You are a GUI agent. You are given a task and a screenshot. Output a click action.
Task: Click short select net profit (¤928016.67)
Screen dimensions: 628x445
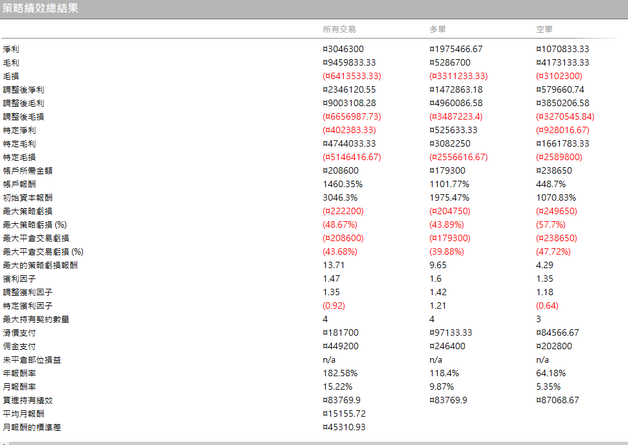[x=562, y=130]
